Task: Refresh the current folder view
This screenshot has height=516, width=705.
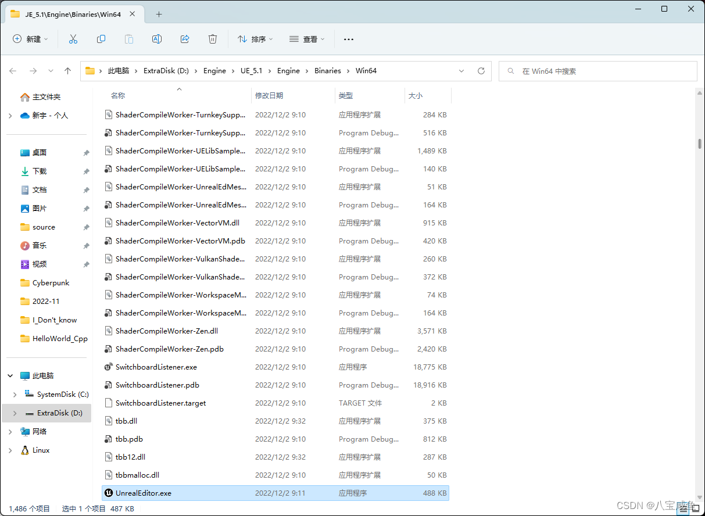Action: 481,70
